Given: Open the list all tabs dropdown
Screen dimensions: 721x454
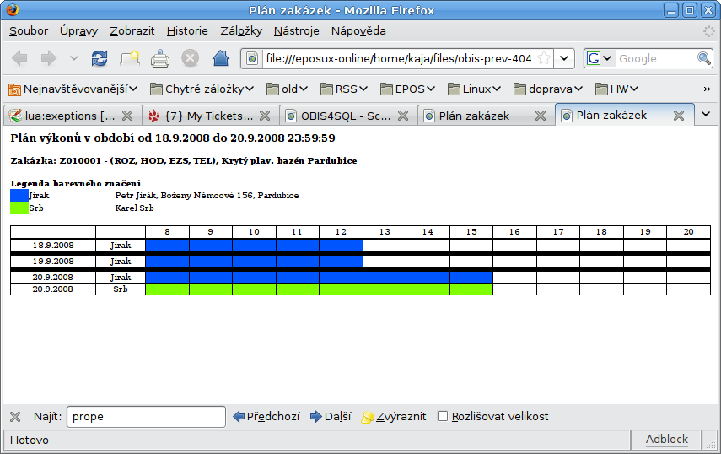Looking at the screenshot, I should coord(707,115).
